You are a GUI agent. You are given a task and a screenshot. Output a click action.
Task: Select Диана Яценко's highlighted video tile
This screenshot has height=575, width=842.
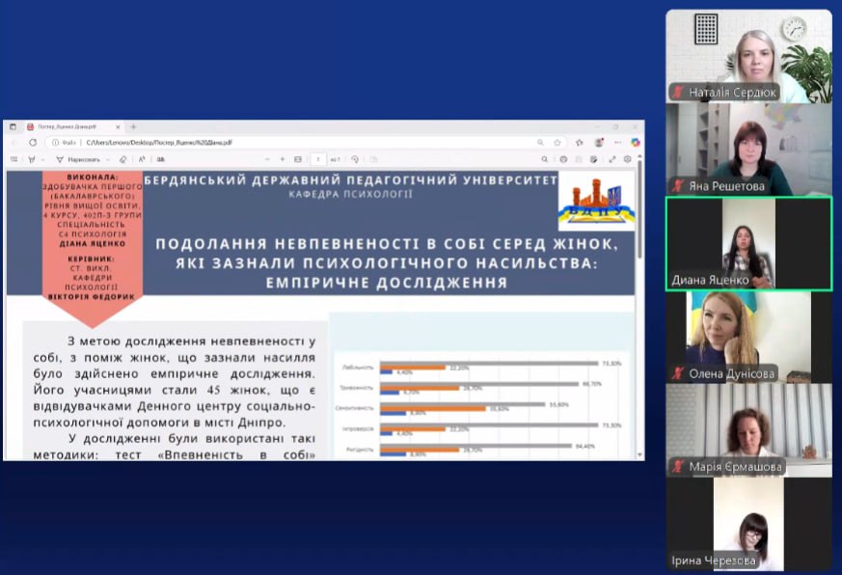(748, 244)
